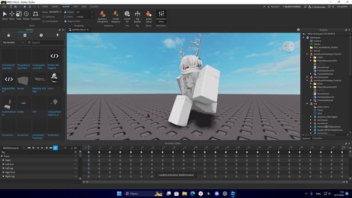Click Update Available notice

click(292, 7)
